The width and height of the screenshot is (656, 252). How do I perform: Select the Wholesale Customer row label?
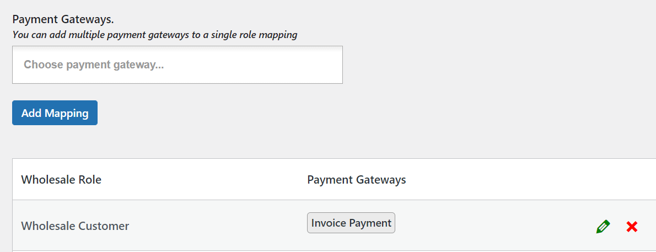(75, 226)
